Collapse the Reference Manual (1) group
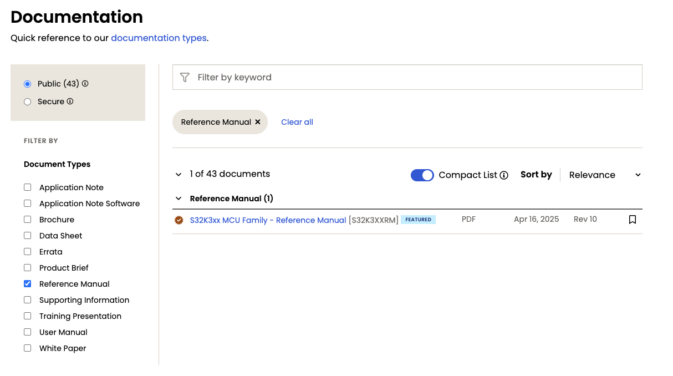673x376 pixels. 179,199
